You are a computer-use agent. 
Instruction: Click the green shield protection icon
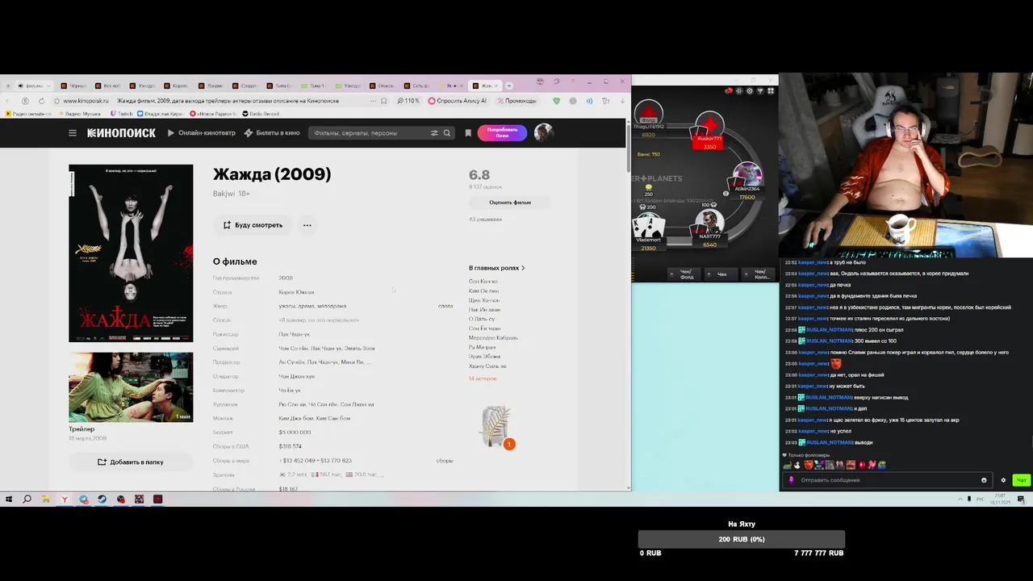(556, 101)
